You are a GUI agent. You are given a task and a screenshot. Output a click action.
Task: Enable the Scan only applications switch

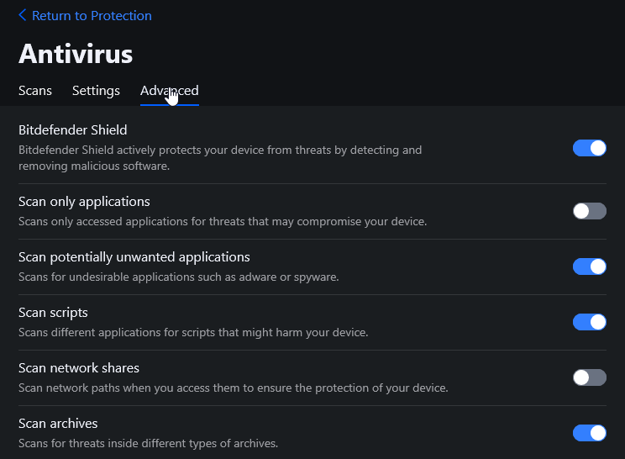tap(589, 211)
